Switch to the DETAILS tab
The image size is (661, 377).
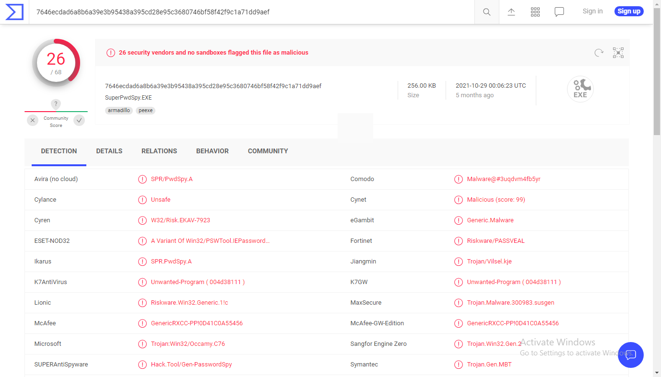coord(109,151)
